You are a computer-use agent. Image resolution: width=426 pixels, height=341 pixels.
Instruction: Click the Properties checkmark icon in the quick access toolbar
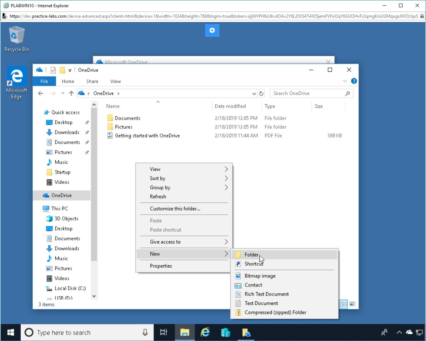point(53,70)
